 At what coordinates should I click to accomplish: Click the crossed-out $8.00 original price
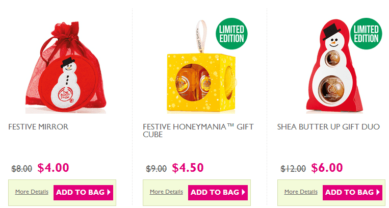(22, 169)
